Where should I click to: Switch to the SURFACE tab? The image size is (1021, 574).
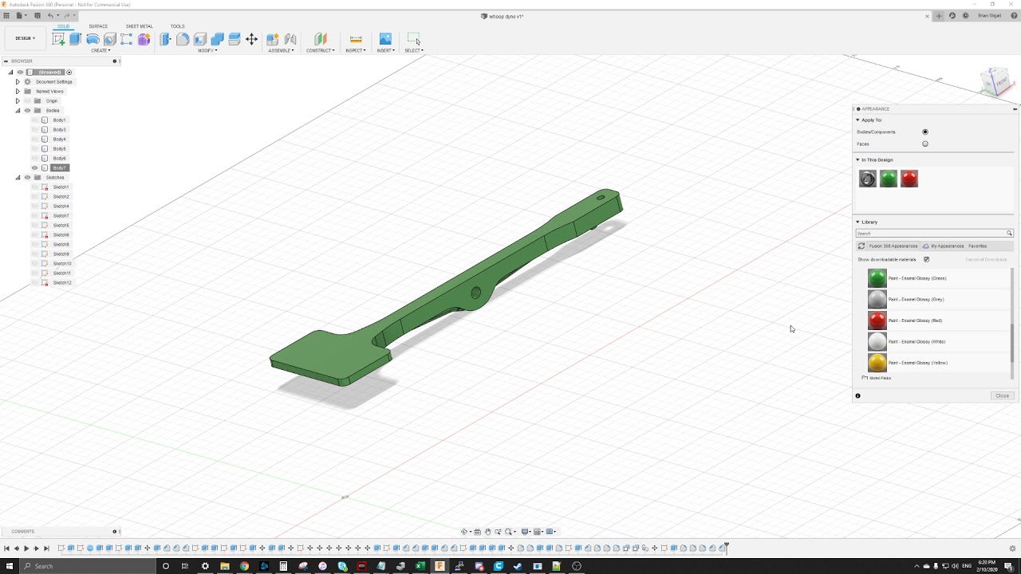click(x=98, y=26)
